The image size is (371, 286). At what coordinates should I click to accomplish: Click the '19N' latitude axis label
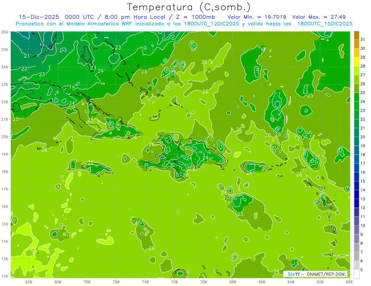click(5, 154)
